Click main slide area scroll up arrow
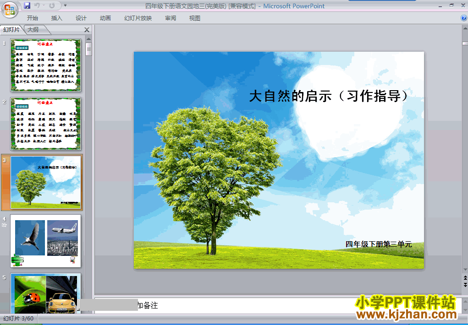This screenshot has height=325, width=468. pyautogui.click(x=465, y=29)
